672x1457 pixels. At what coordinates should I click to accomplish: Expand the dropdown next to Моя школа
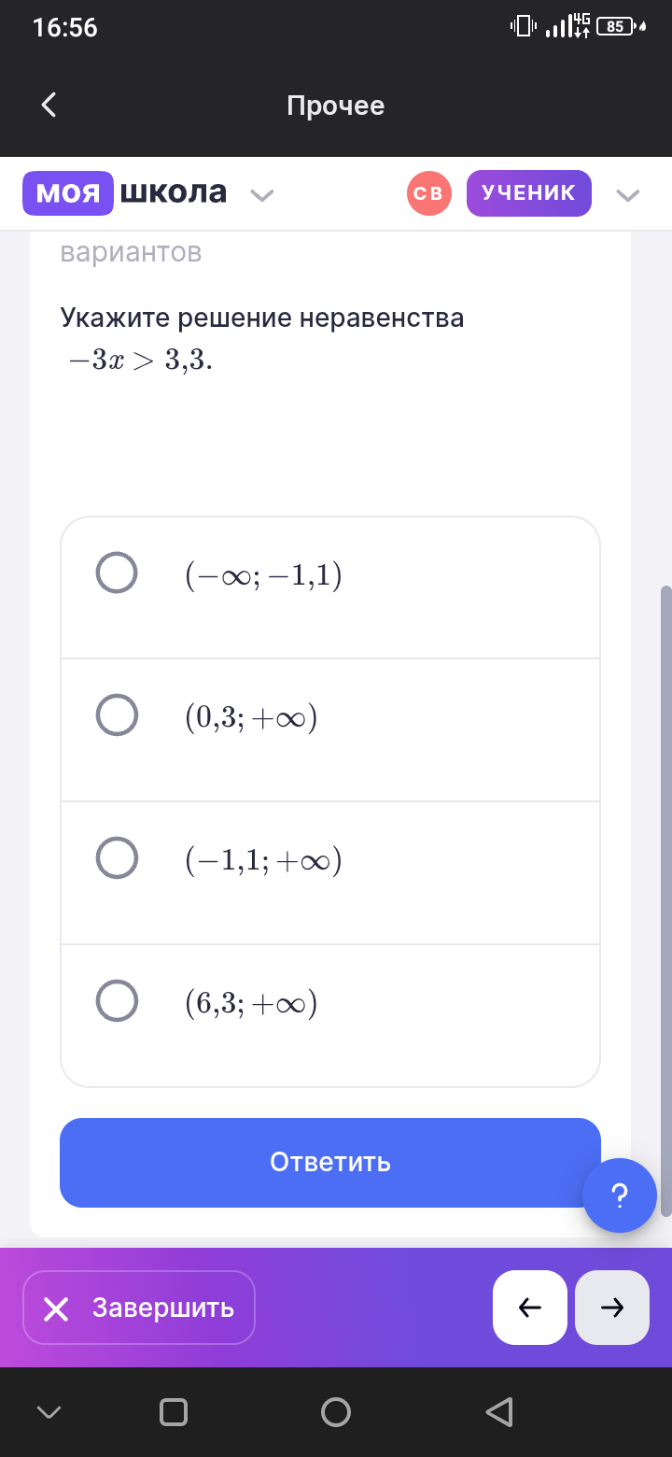(262, 195)
